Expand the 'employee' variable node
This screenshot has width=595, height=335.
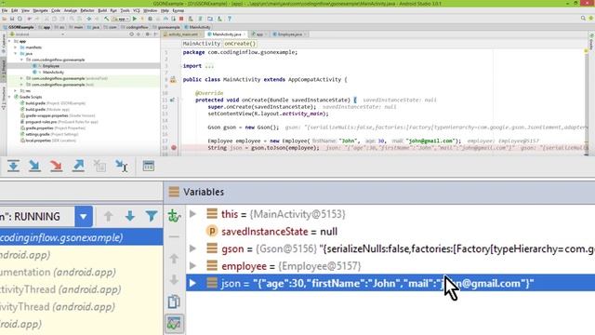coord(192,265)
